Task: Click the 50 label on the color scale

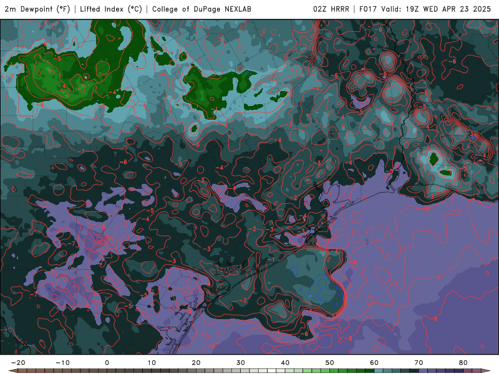Action: point(330,363)
